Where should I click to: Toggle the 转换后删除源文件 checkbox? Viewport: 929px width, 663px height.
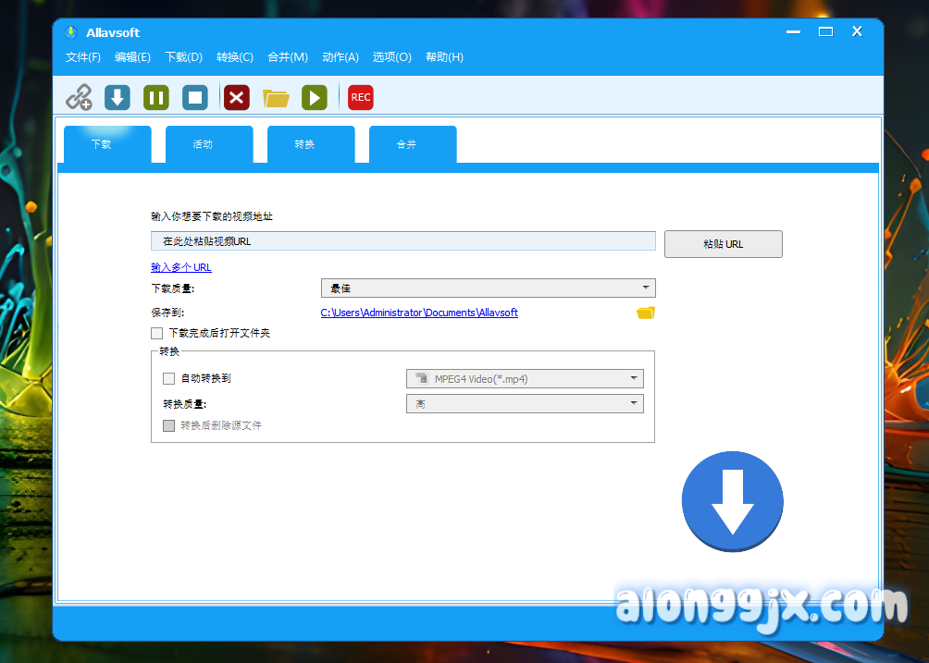tap(168, 425)
